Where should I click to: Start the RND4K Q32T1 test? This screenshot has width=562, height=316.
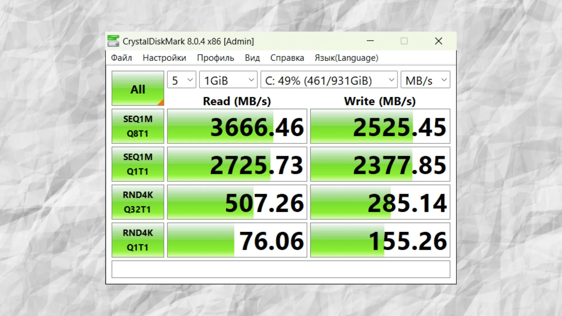(x=138, y=202)
